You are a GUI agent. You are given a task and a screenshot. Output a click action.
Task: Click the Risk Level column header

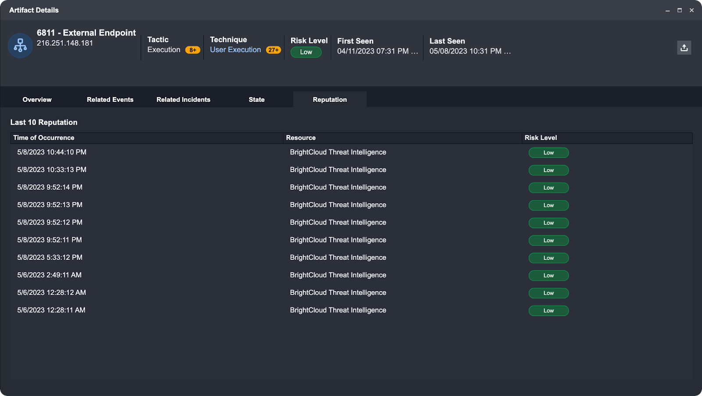[541, 138]
